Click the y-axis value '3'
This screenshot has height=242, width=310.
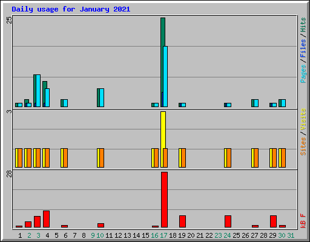[9, 111]
